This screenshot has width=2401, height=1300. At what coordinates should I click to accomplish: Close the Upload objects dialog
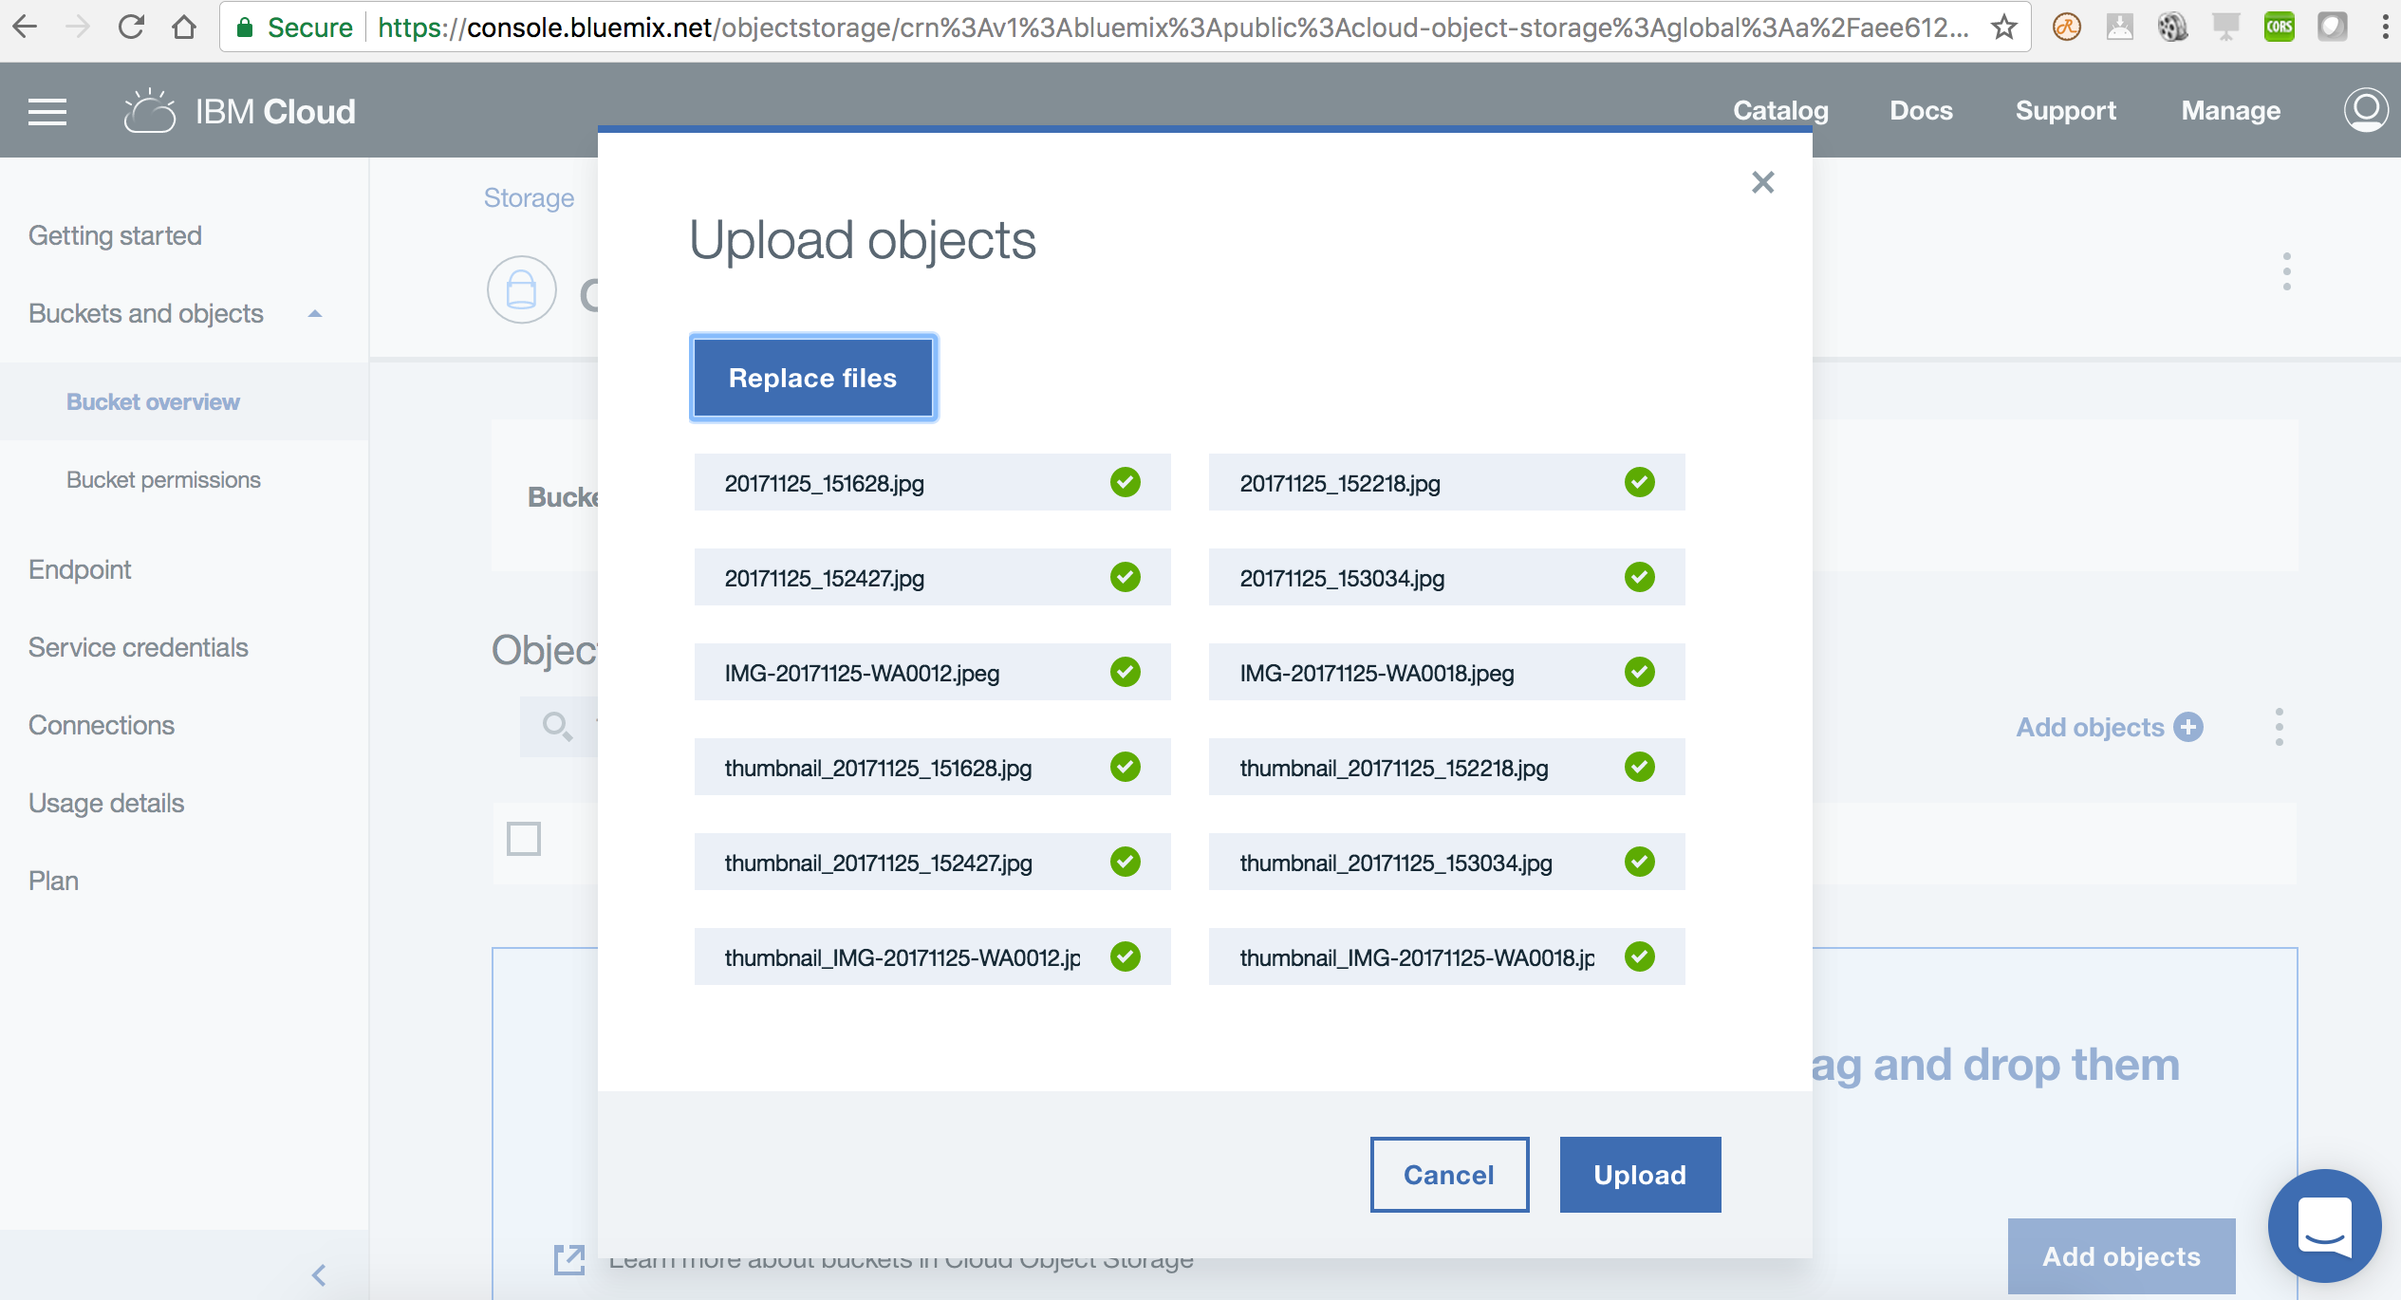point(1762,182)
